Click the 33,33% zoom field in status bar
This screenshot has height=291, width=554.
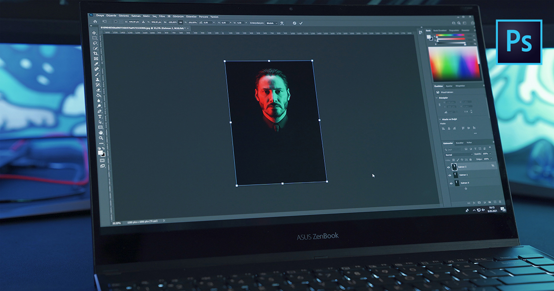click(116, 222)
